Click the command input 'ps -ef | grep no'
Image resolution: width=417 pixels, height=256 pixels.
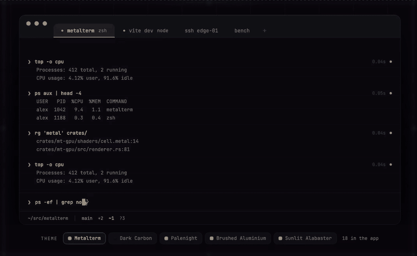pos(58,202)
